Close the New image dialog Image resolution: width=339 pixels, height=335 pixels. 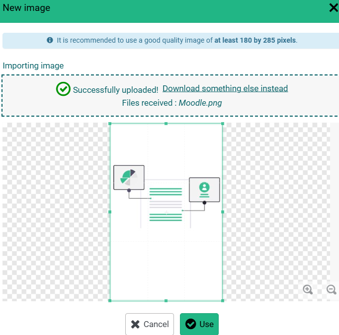pos(334,8)
